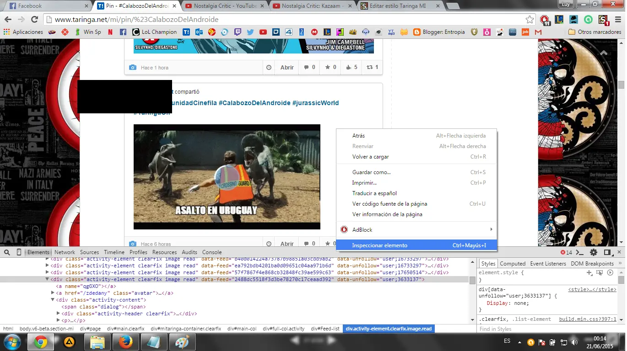Open the Gmail bookmark icon
The width and height of the screenshot is (627, 351).
tap(538, 32)
